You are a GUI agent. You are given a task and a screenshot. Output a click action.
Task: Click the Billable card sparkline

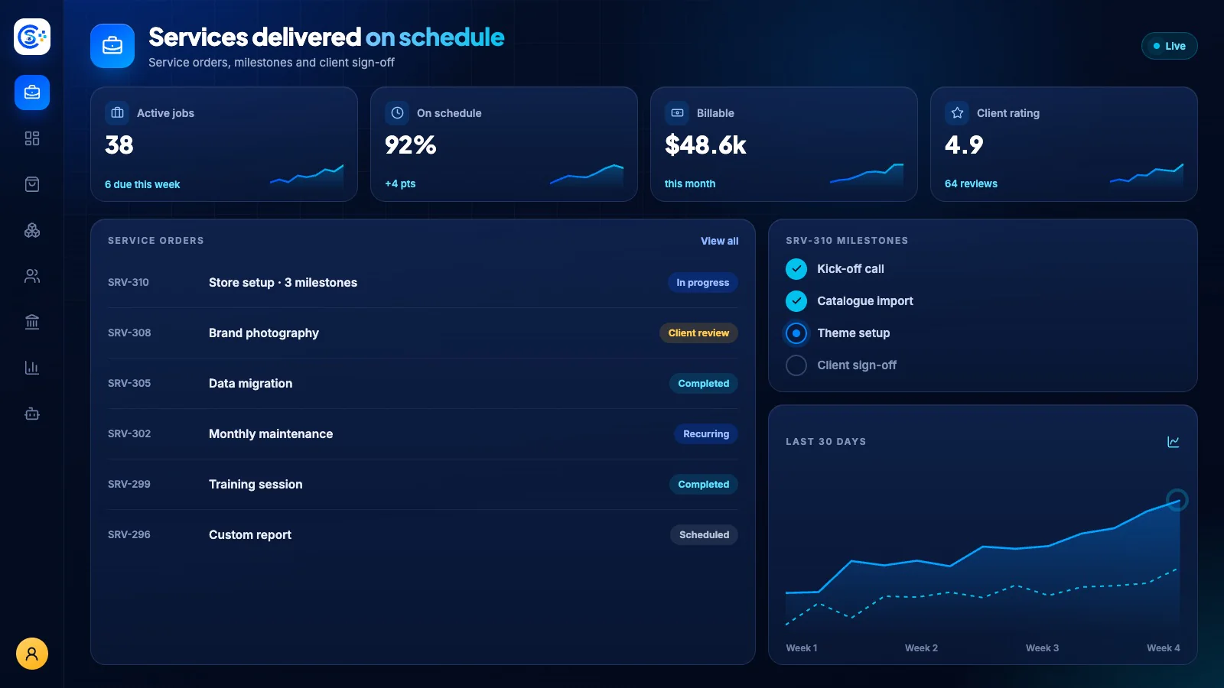coord(867,175)
